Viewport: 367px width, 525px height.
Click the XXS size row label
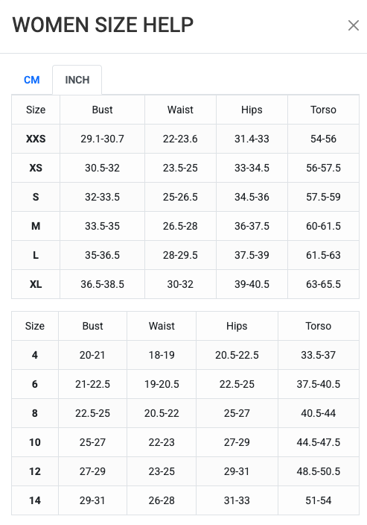36,139
